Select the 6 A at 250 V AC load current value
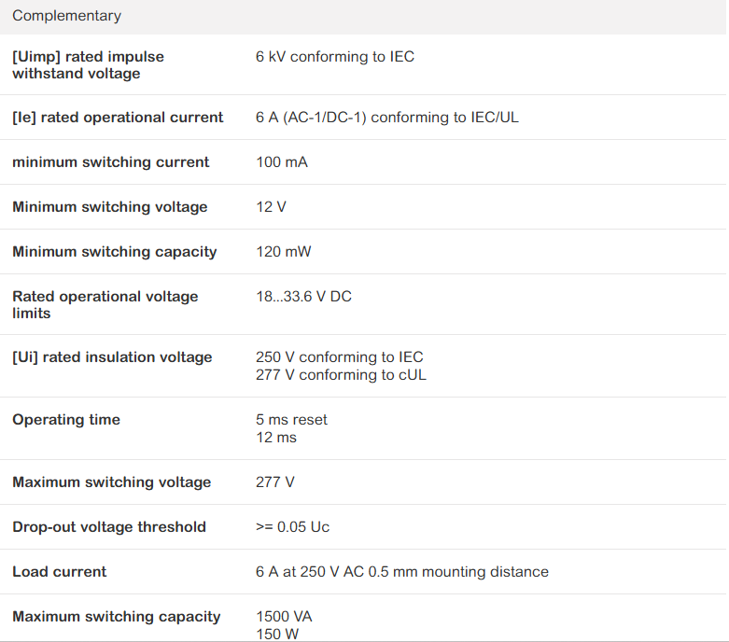 (x=402, y=572)
